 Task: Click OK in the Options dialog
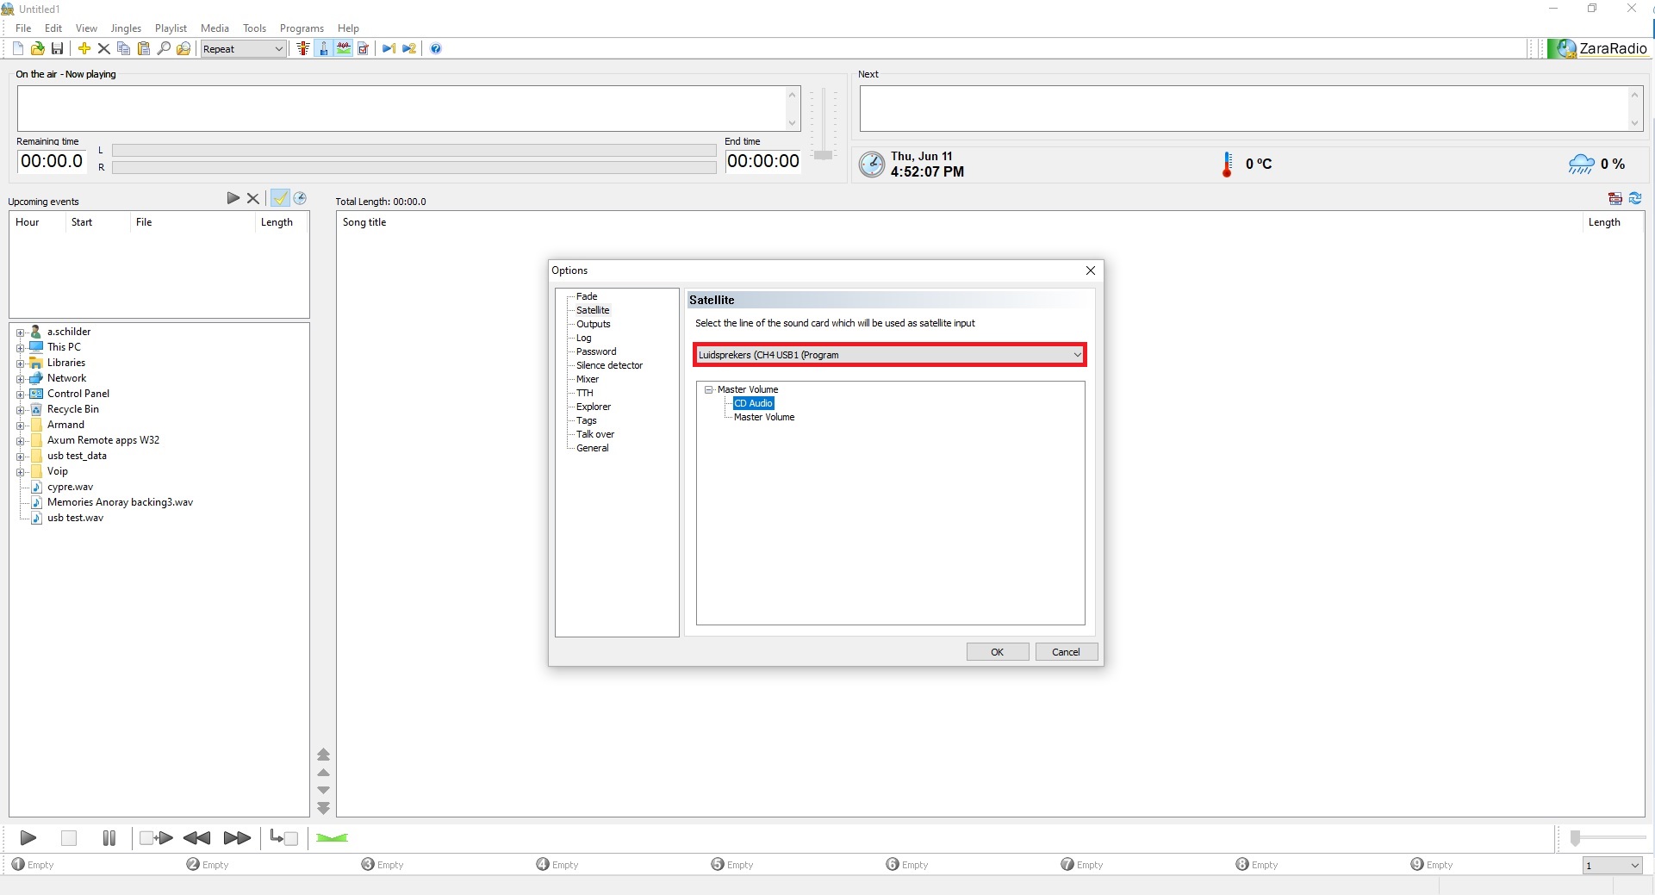(x=997, y=652)
